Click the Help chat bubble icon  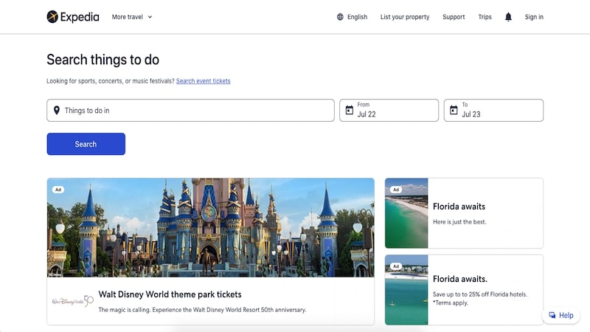point(552,316)
